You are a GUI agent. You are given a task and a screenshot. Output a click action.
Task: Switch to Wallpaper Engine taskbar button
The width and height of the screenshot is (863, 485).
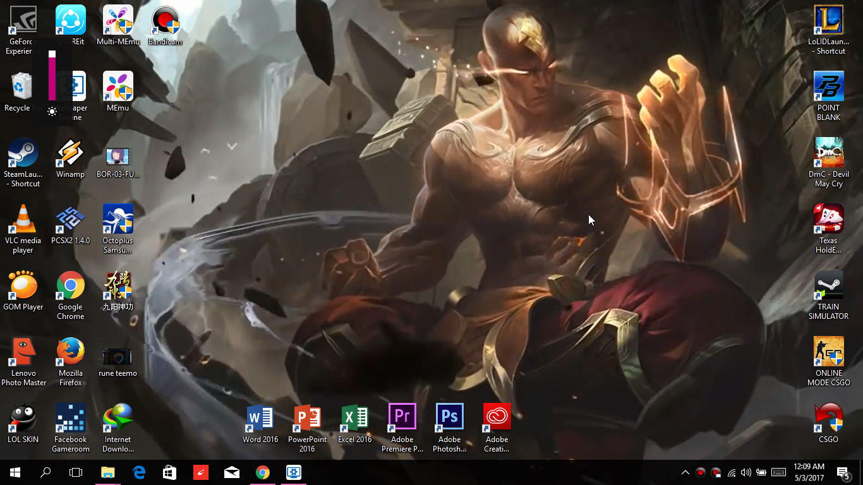point(294,472)
